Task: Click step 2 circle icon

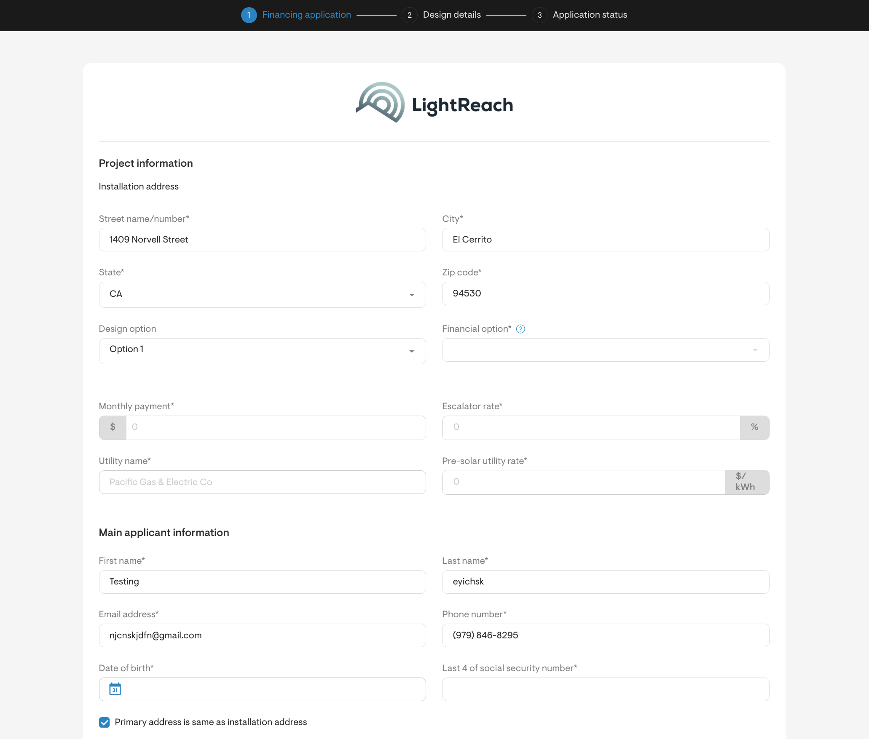Action: click(x=409, y=15)
